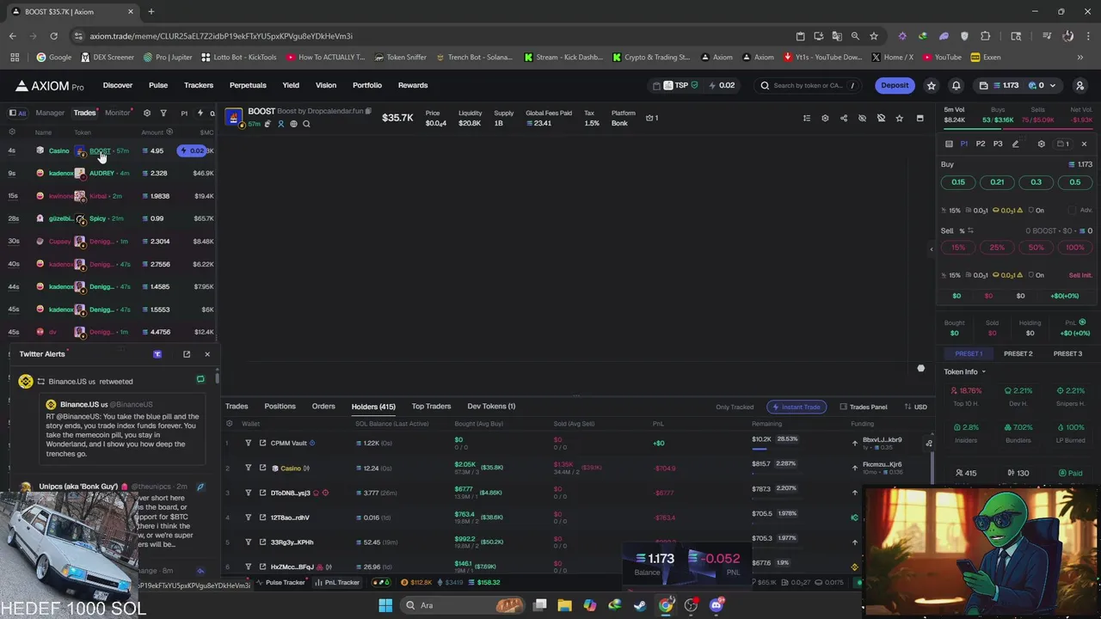Screen dimensions: 1101x619
Task: Expand funding arrow for CPMM Vault row
Action: click(x=855, y=443)
